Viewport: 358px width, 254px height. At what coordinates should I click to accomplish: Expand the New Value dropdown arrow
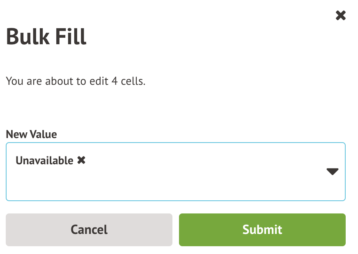tap(332, 172)
